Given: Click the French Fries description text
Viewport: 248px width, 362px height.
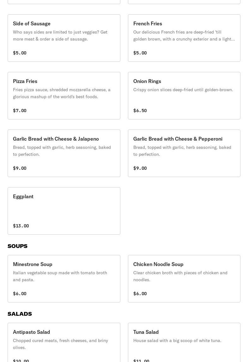Looking at the screenshot, I should 184,35.
